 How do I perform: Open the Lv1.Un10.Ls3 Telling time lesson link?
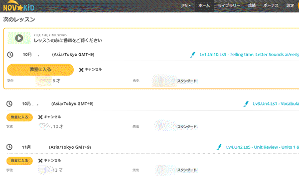point(249,55)
